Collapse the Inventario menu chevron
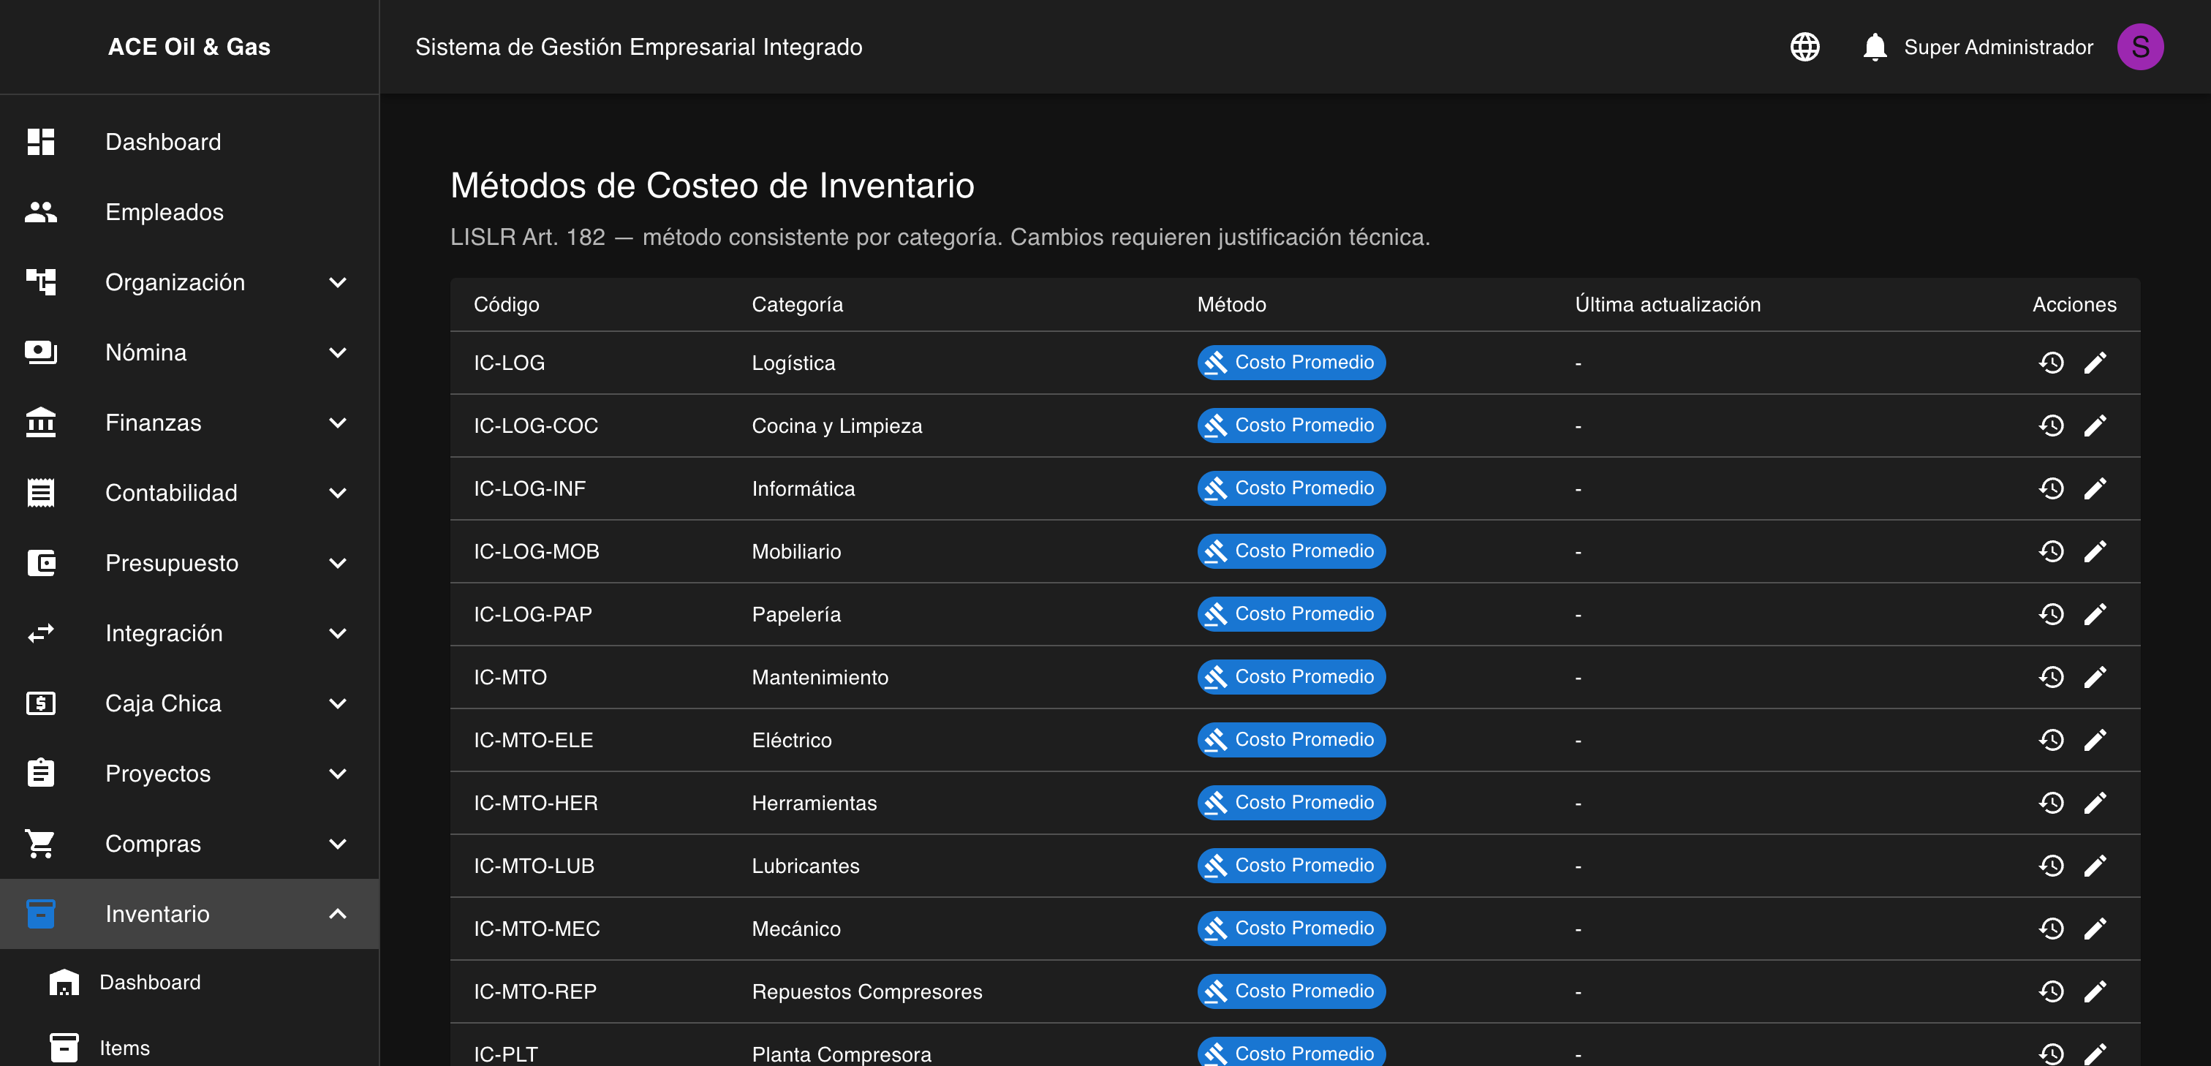Viewport: 2211px width, 1066px height. 339,914
